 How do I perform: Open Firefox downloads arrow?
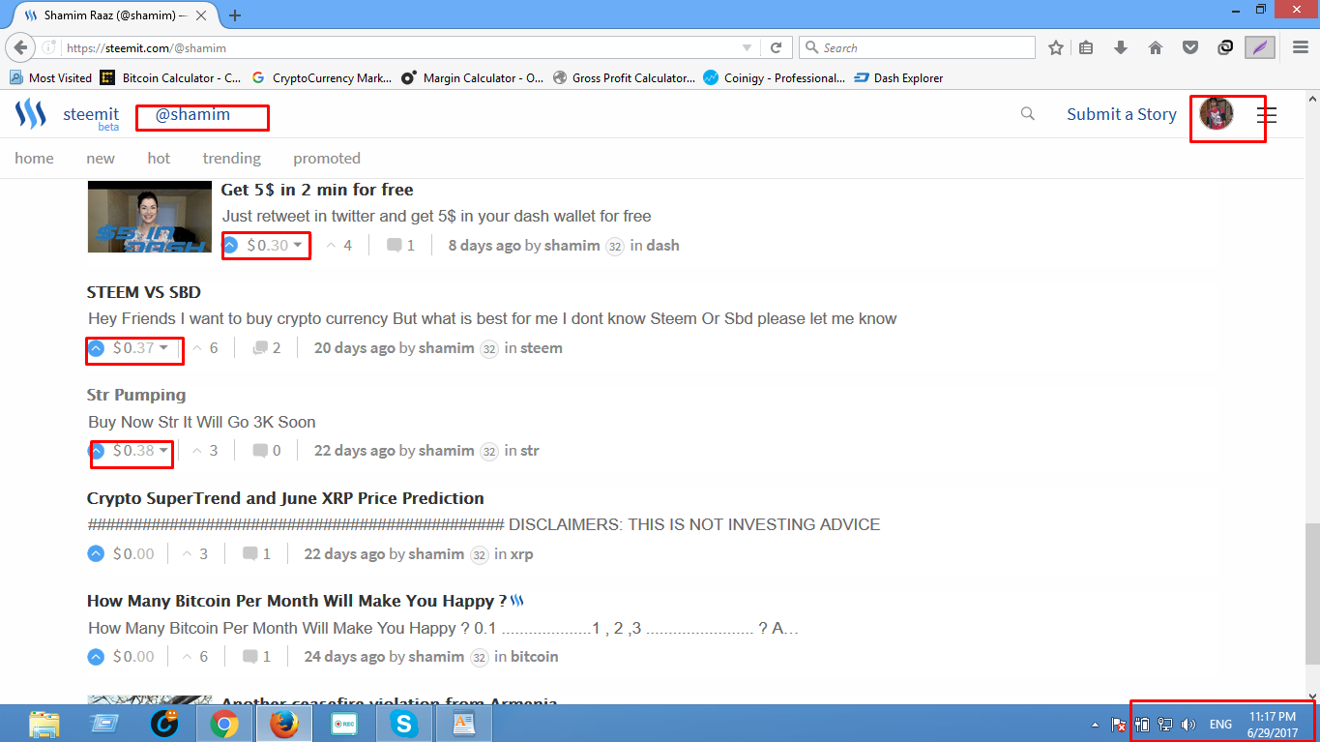coord(1121,47)
